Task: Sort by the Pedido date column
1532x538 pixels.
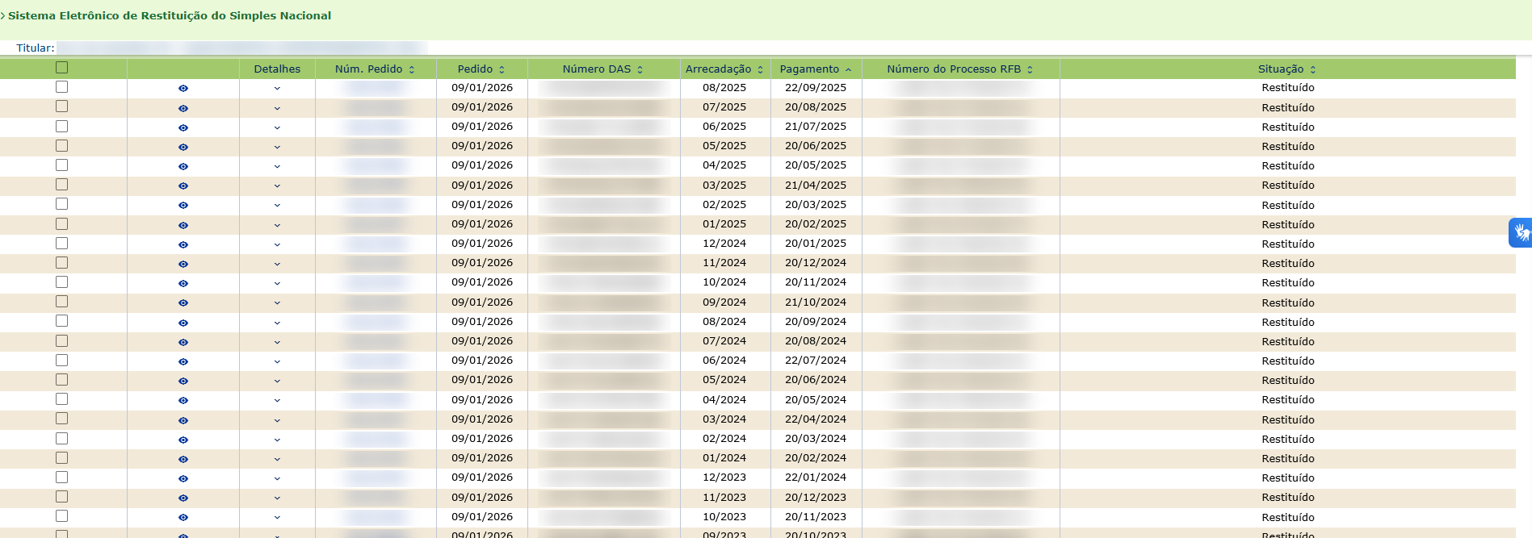Action: point(481,69)
